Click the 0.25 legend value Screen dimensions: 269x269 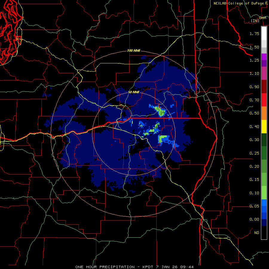click(254, 153)
